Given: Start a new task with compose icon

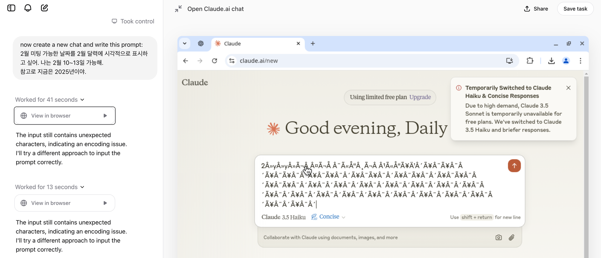Looking at the screenshot, I should pos(44,8).
